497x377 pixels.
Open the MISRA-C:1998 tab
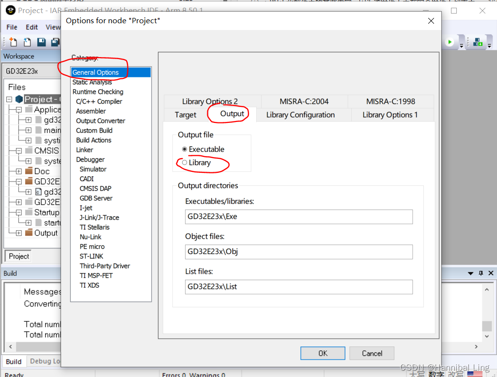click(x=390, y=101)
